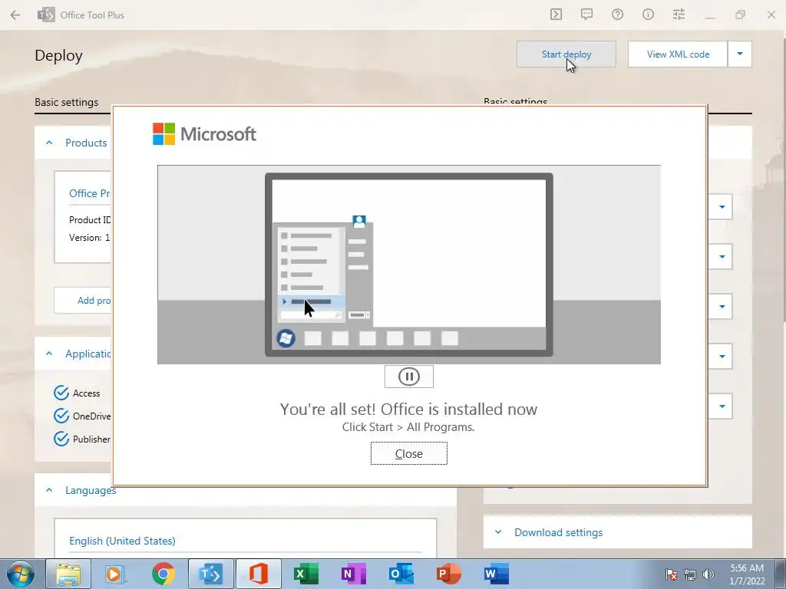Click View XML code button
Image resolution: width=786 pixels, height=589 pixels.
click(x=678, y=54)
